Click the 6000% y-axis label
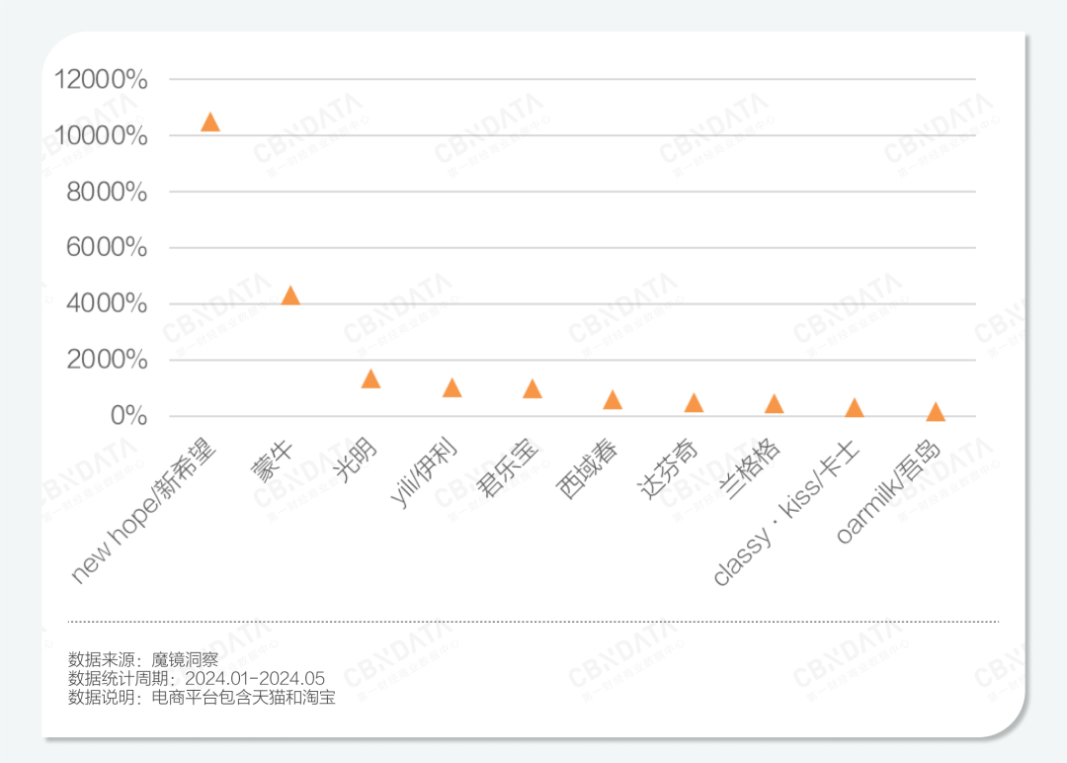Image resolution: width=1067 pixels, height=763 pixels. tap(107, 248)
